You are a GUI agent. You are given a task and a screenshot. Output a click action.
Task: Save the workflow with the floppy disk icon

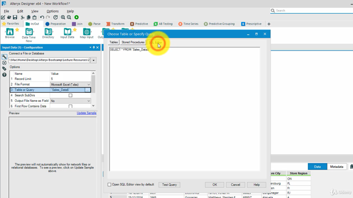point(15,17)
